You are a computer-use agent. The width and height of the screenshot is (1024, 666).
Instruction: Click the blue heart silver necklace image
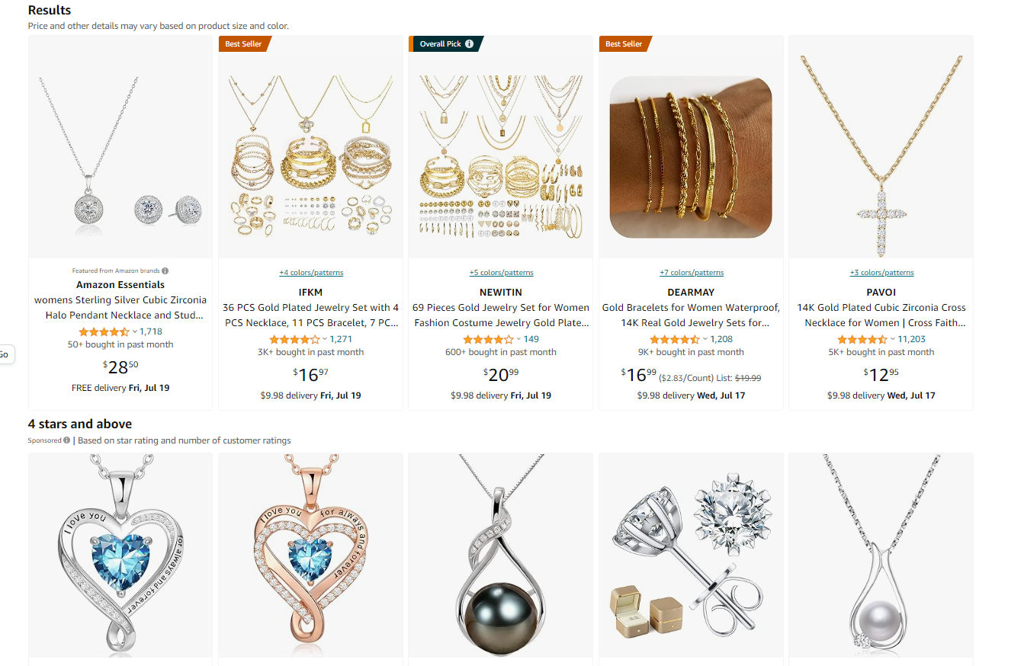(x=120, y=554)
